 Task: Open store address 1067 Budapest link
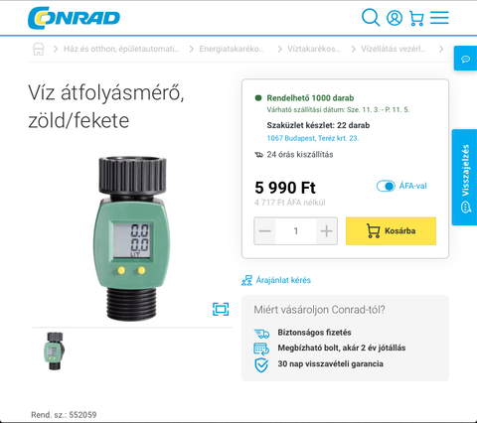pos(313,138)
